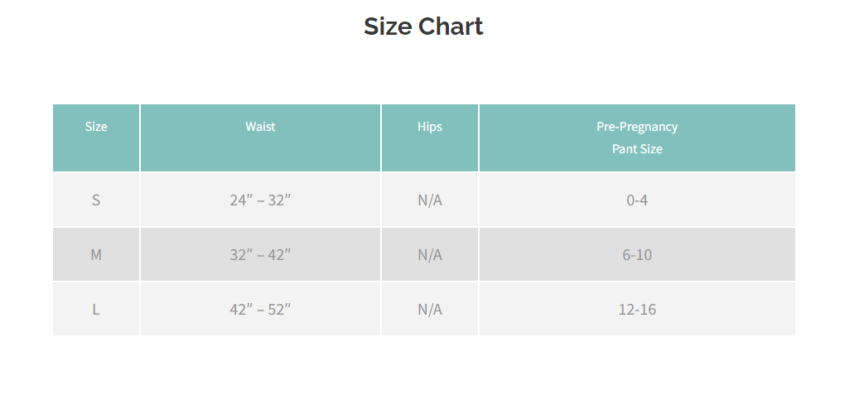Select the 0-4 pant size cell
Screen dimensions: 859x395
[637, 200]
